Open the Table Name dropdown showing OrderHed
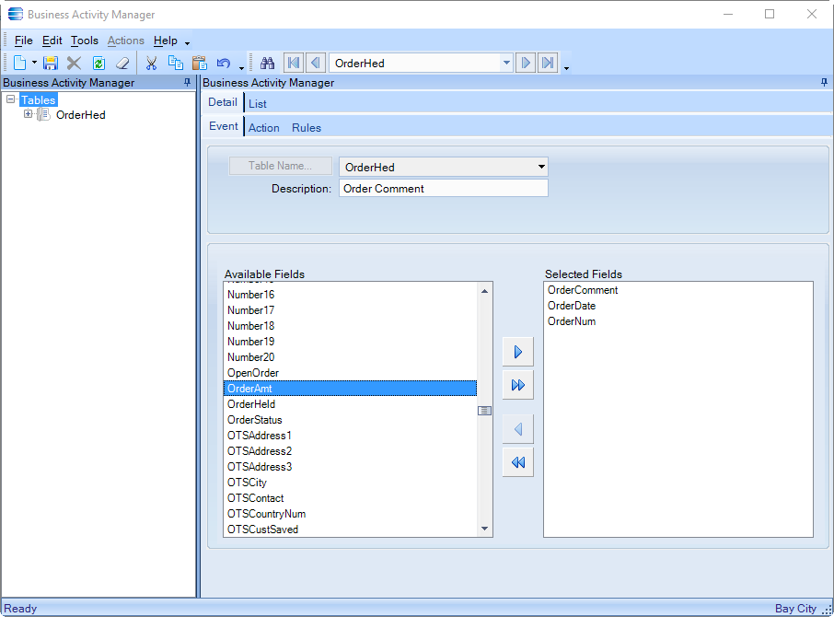 pos(540,168)
